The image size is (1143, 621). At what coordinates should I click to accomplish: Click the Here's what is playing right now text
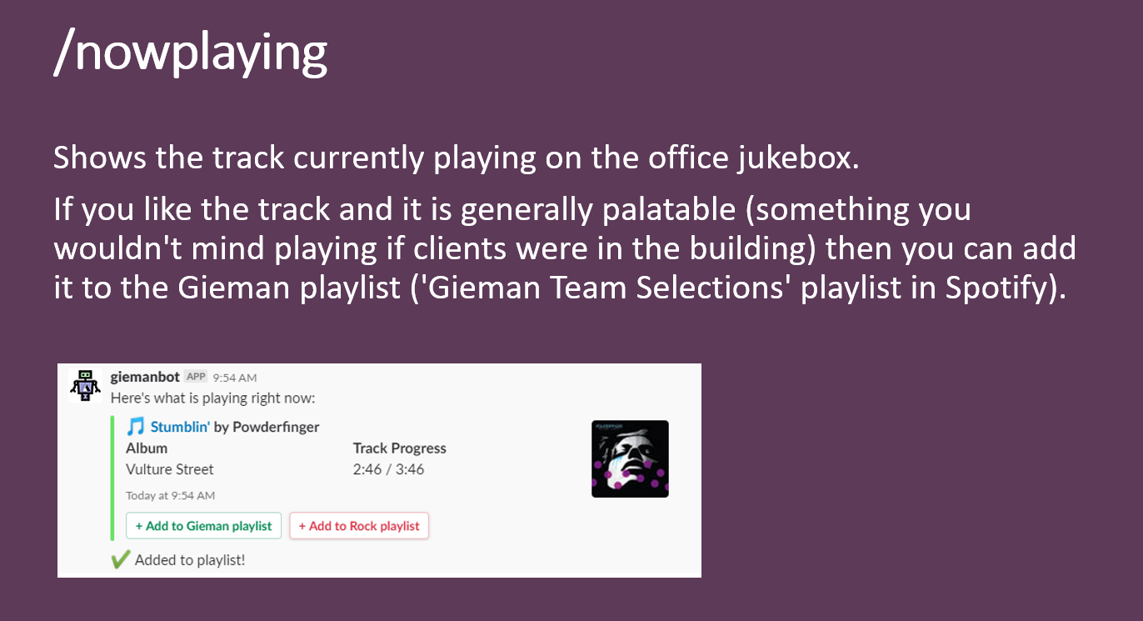coord(213,398)
